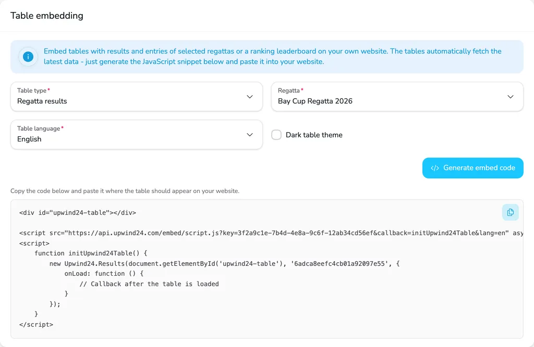Click the Generate embed code button
Screen dimensions: 534x347
pos(472,168)
